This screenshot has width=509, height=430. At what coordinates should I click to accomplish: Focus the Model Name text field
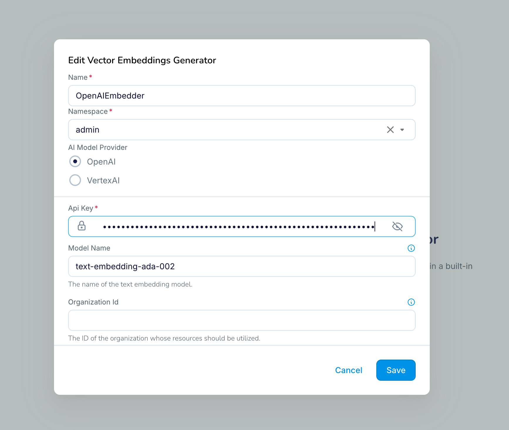tap(241, 266)
